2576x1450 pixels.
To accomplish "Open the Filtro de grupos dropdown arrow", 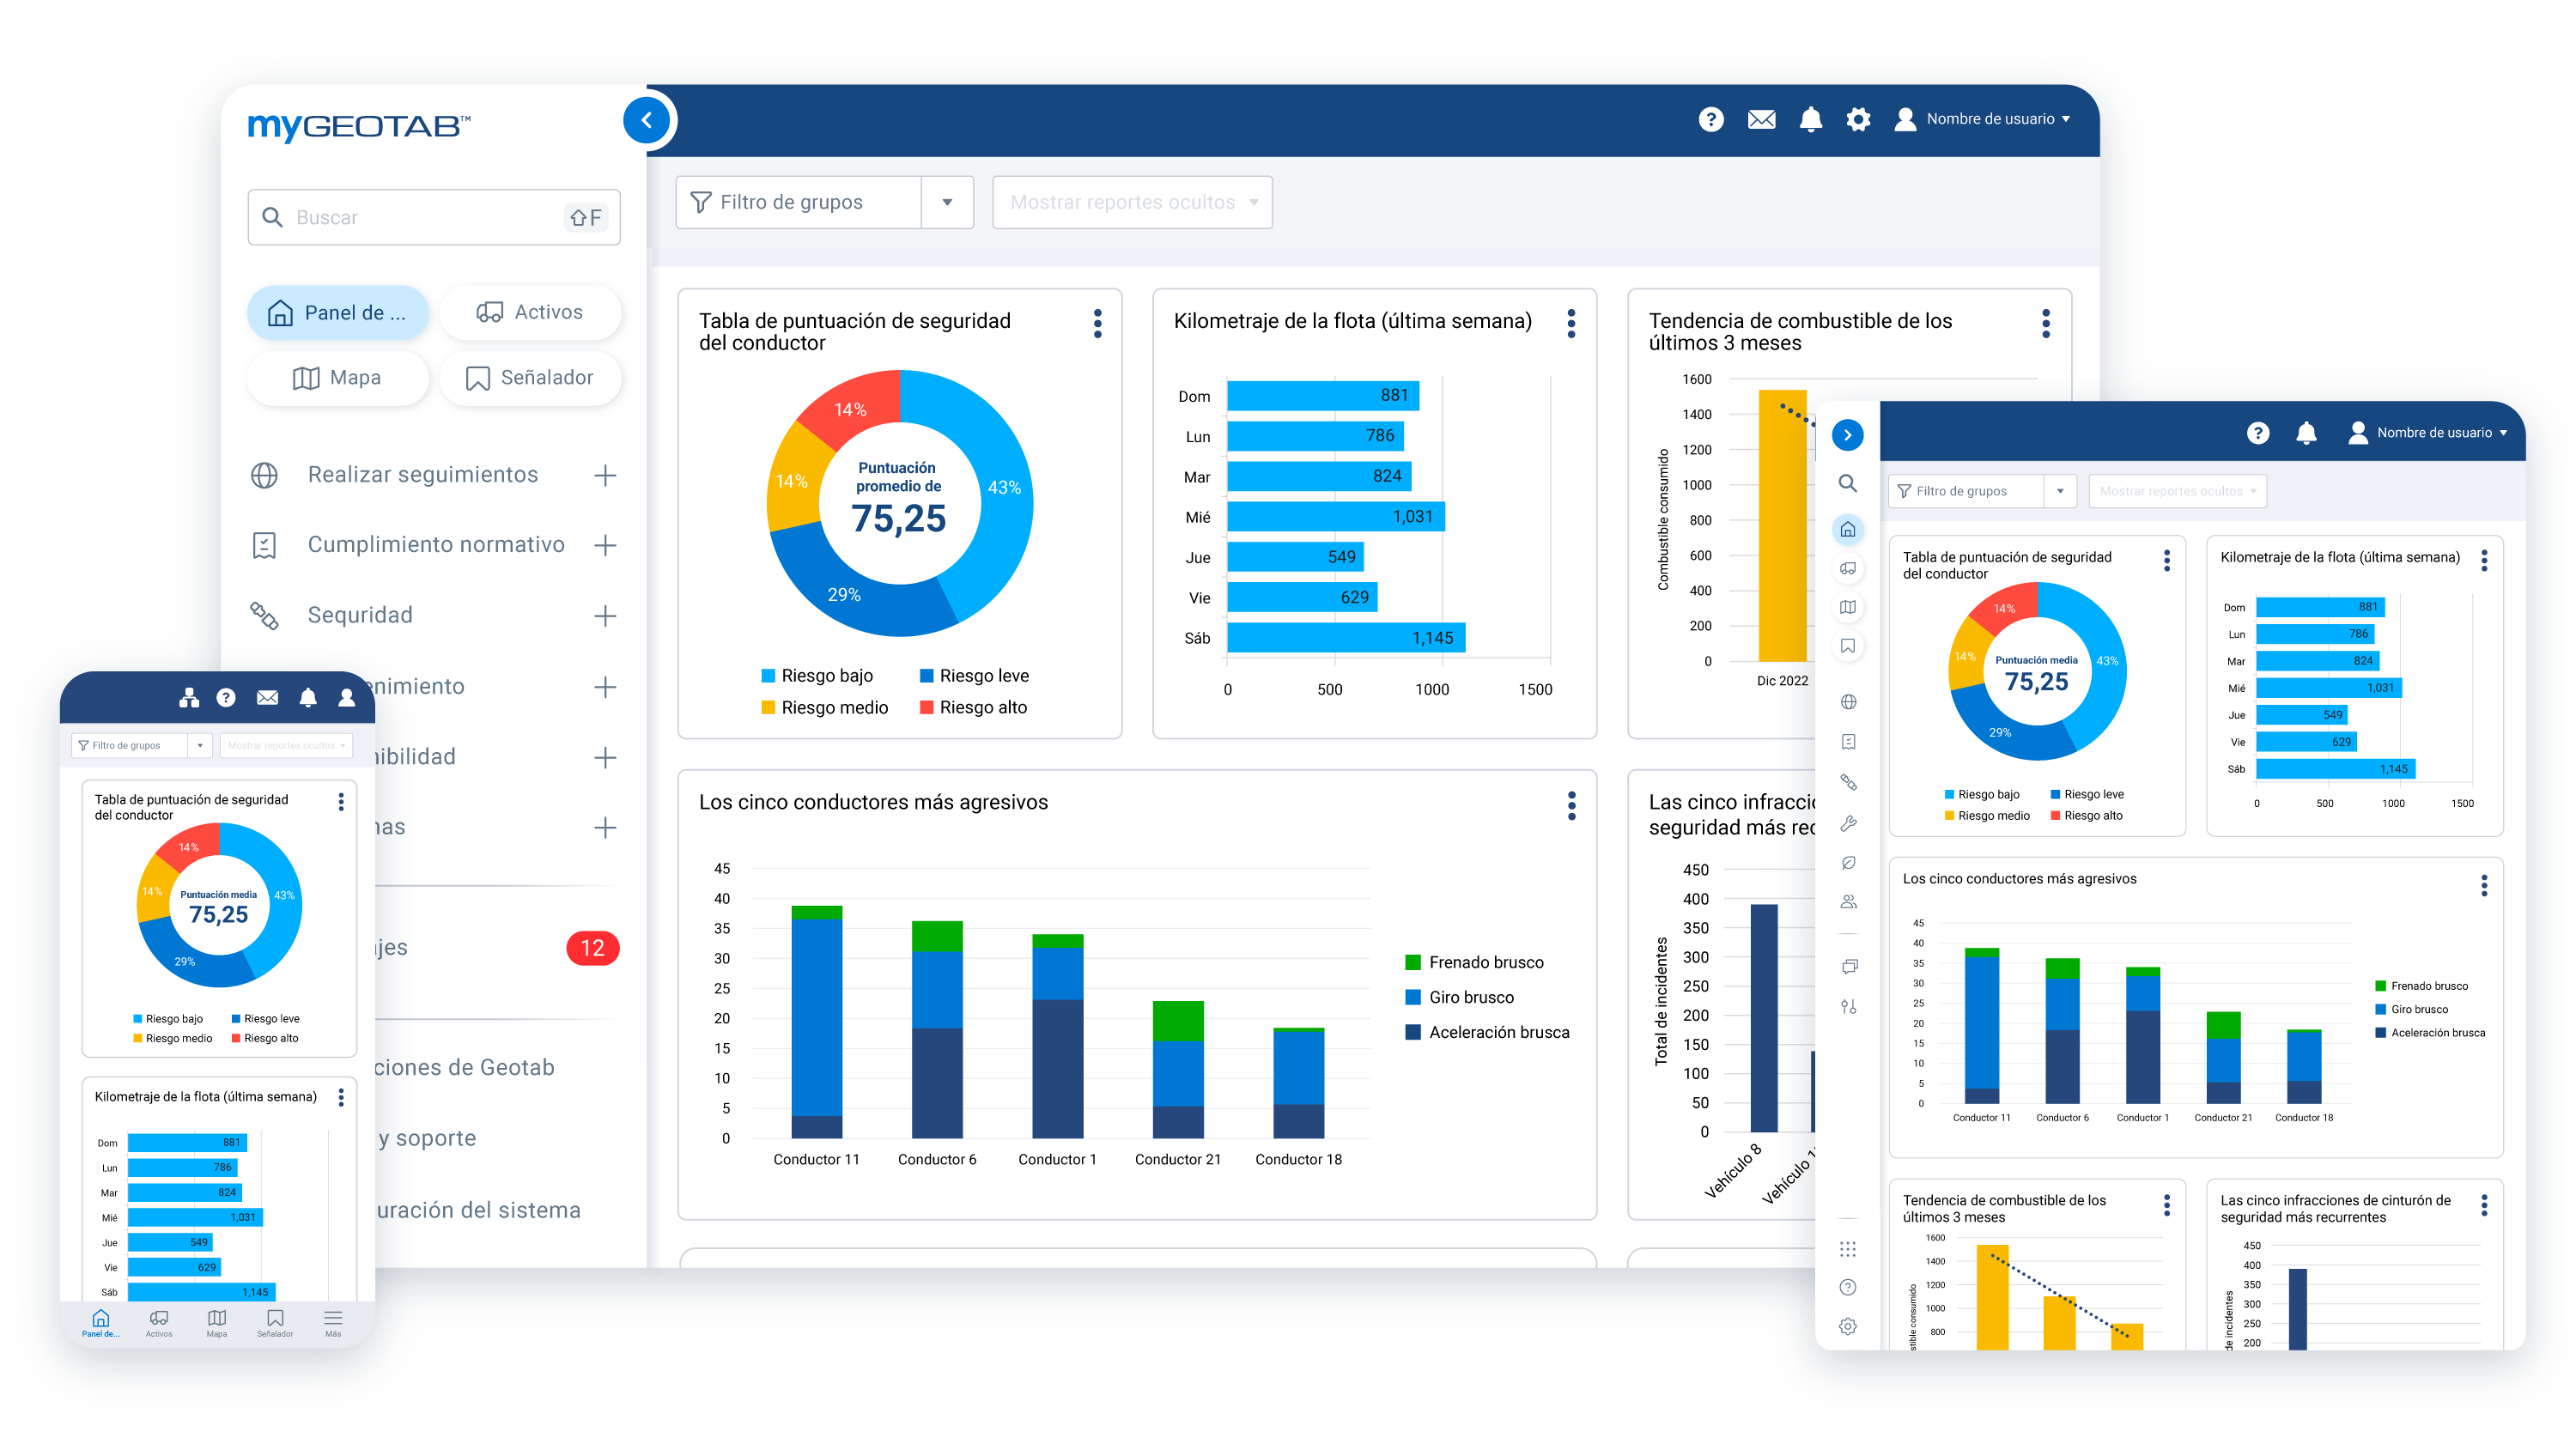I will coord(947,201).
